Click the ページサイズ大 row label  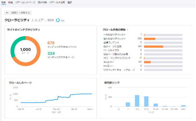pos(111,50)
